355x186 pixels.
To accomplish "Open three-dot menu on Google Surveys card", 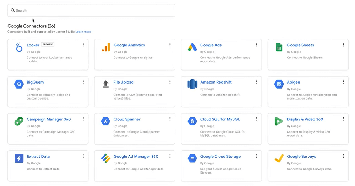I will coord(343,156).
